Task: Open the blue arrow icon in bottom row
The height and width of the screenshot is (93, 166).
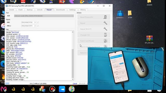Action: click(62, 89)
